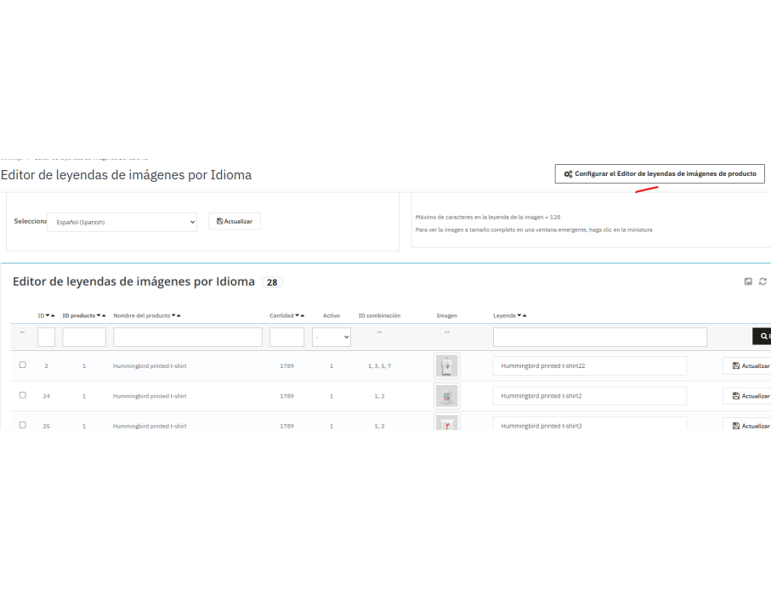Image resolution: width=771 pixels, height=589 pixels.
Task: Focus the Nombre del producto filter field
Action: 188,337
